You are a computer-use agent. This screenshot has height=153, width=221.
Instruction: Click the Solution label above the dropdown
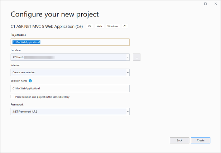[x=15, y=65]
